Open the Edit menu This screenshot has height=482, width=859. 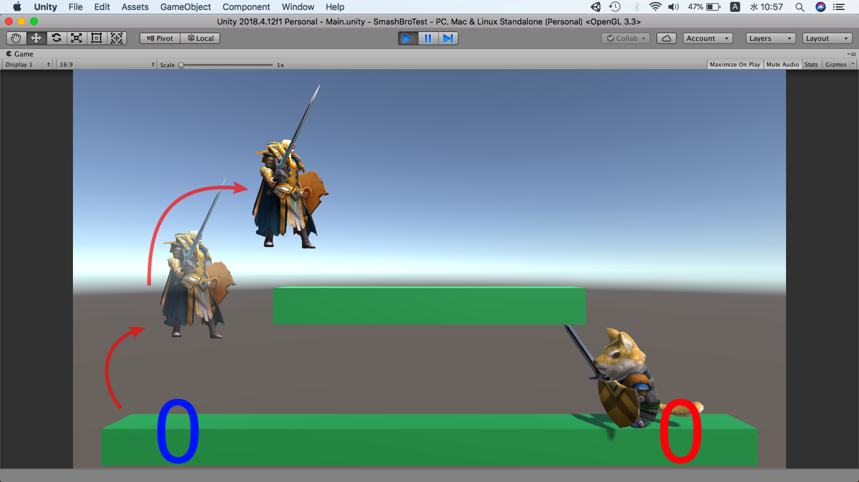102,7
